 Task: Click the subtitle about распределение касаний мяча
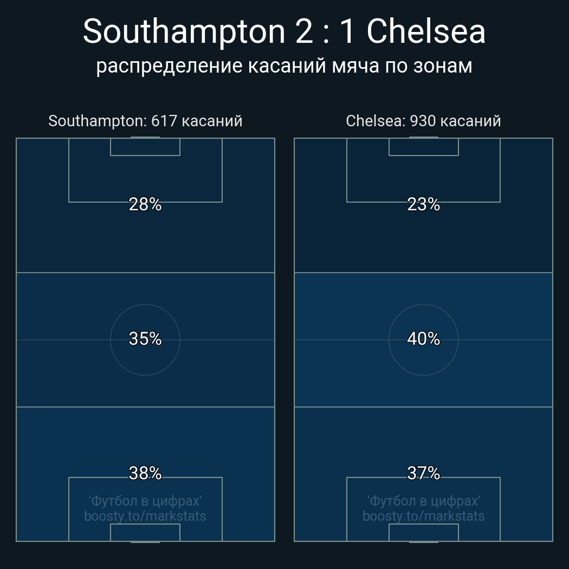point(284,66)
